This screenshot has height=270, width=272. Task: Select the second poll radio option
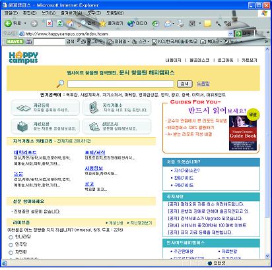11,245
